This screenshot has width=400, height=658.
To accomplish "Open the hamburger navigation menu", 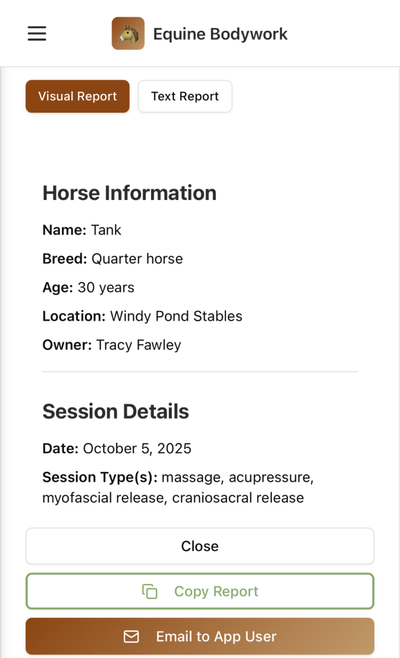I will pyautogui.click(x=37, y=34).
